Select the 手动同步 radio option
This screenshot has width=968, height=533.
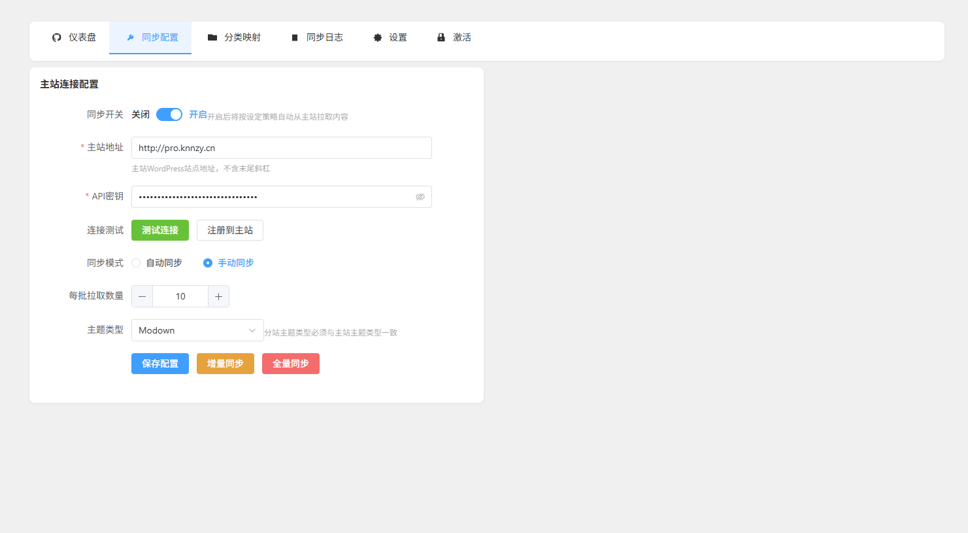tap(208, 263)
